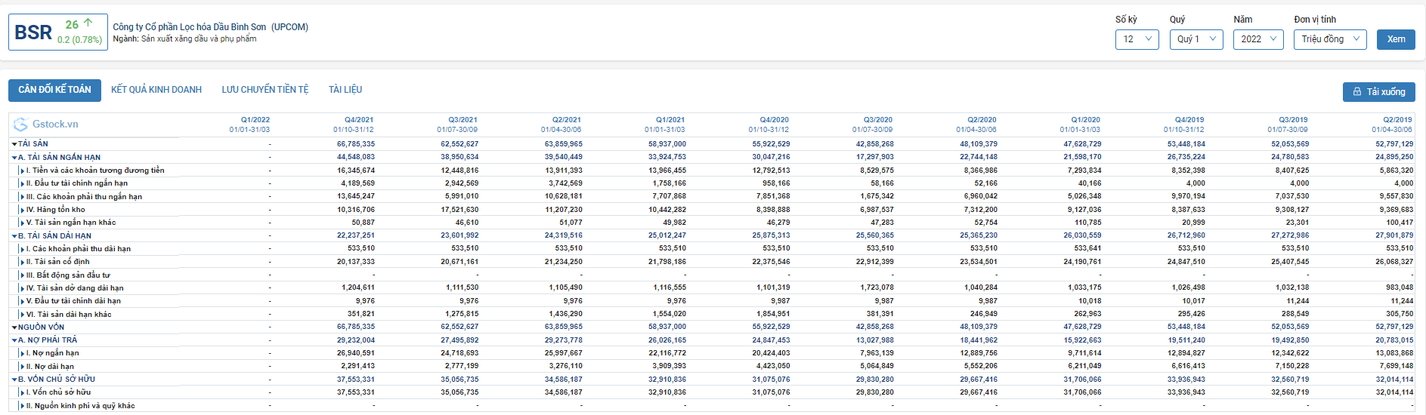The height and width of the screenshot is (415, 1426).
Task: Click the lock icon on Tải xuống
Action: [1357, 92]
